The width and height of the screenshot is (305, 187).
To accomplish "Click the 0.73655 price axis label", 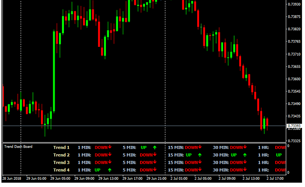I will (294, 66).
